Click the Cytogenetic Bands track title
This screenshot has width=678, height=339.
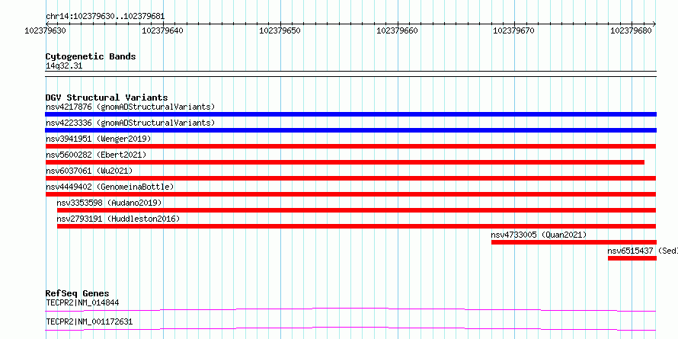click(x=91, y=56)
